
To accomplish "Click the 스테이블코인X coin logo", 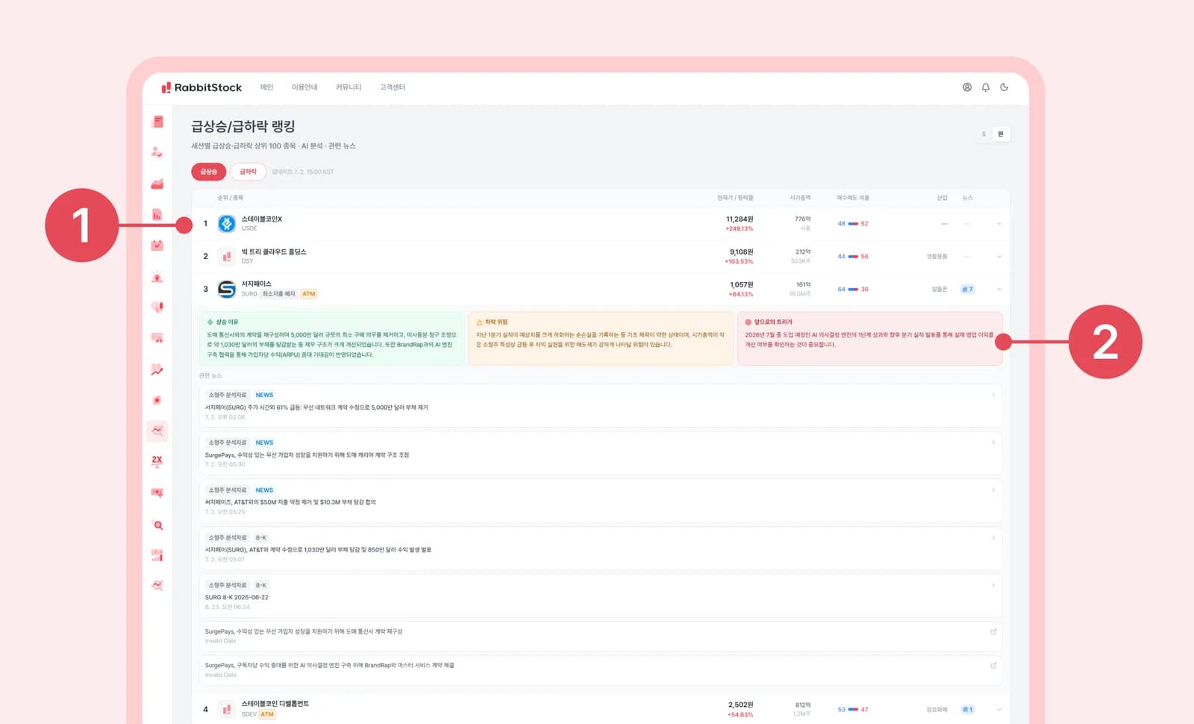I will click(227, 223).
